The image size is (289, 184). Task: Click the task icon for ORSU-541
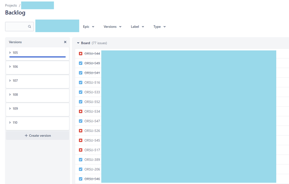click(x=80, y=73)
